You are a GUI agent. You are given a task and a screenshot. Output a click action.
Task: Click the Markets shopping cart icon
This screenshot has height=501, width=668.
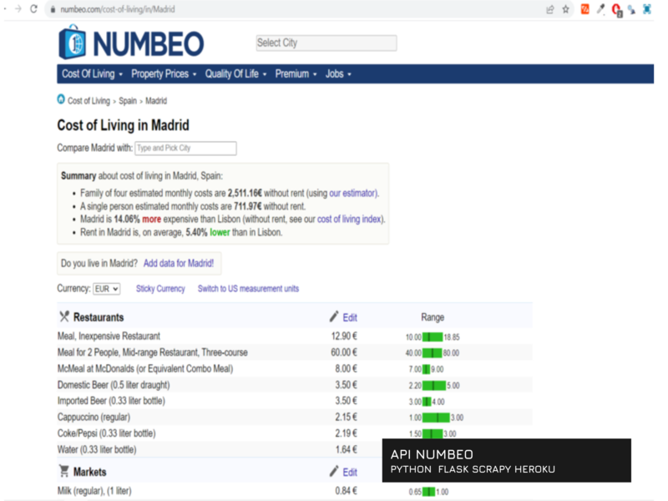coord(64,471)
